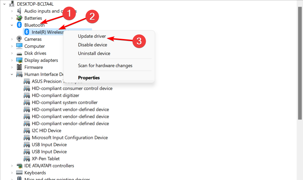The image size is (303, 180).
Task: Expand the Cameras category
Action: (x=12, y=39)
